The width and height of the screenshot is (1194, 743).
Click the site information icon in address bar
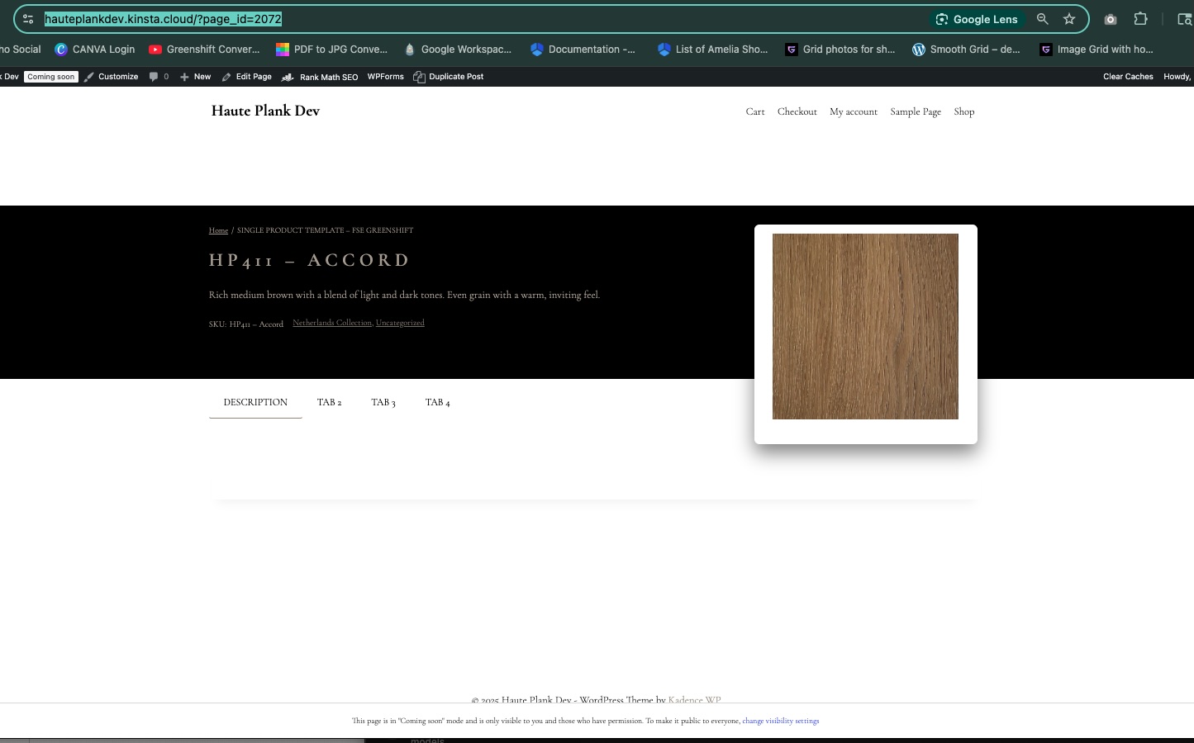(28, 19)
